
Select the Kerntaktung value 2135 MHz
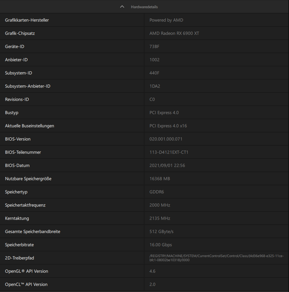tap(160, 218)
